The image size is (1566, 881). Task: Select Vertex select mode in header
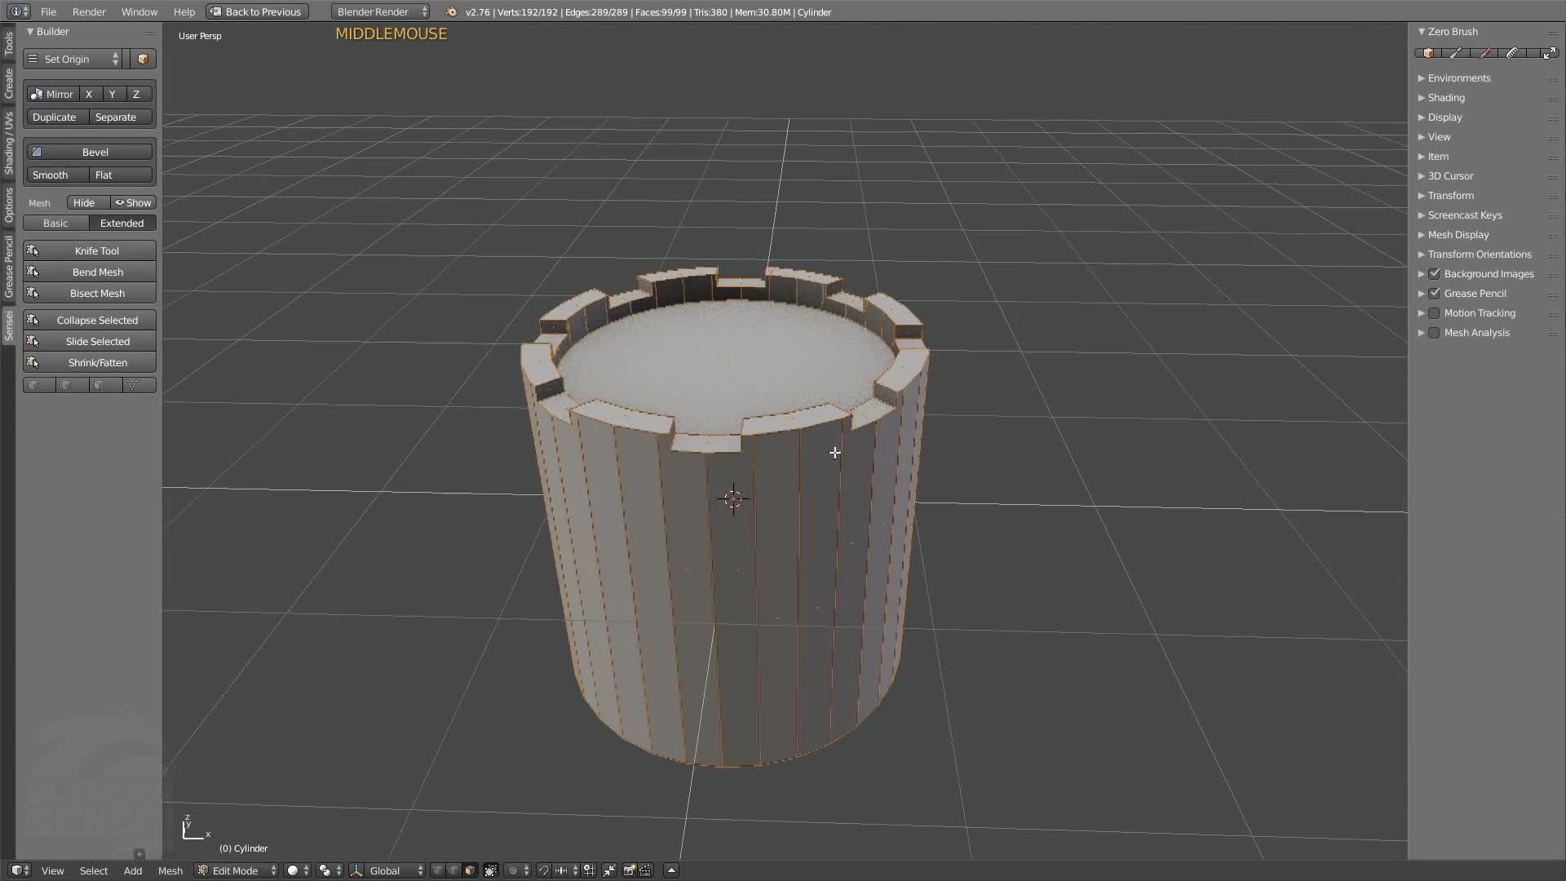click(437, 870)
